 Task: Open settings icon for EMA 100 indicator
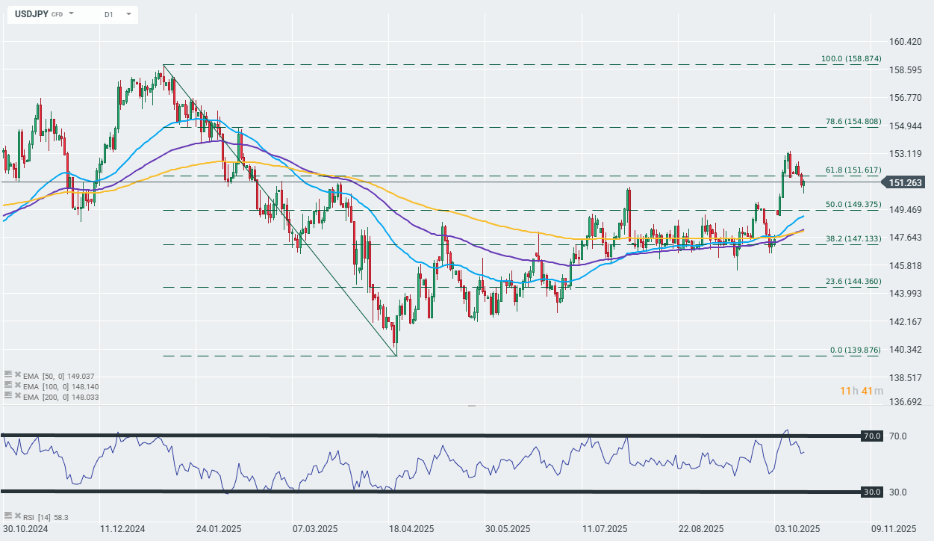[7, 386]
